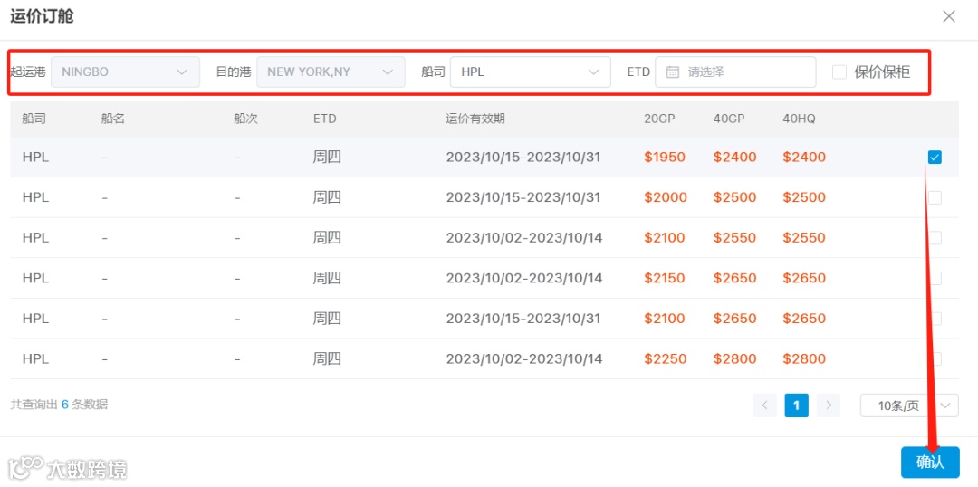Image resolution: width=978 pixels, height=487 pixels.
Task: Click the chevron in the 起运港 selector
Action: pos(182,72)
